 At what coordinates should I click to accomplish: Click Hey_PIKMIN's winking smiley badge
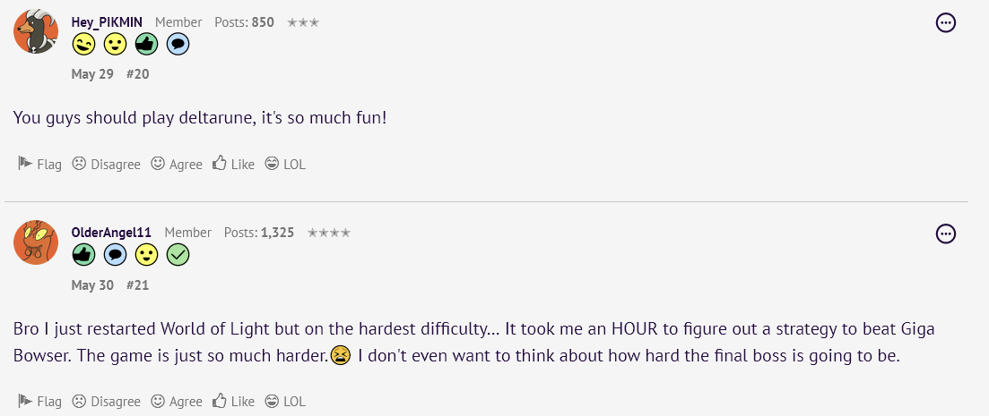[83, 44]
